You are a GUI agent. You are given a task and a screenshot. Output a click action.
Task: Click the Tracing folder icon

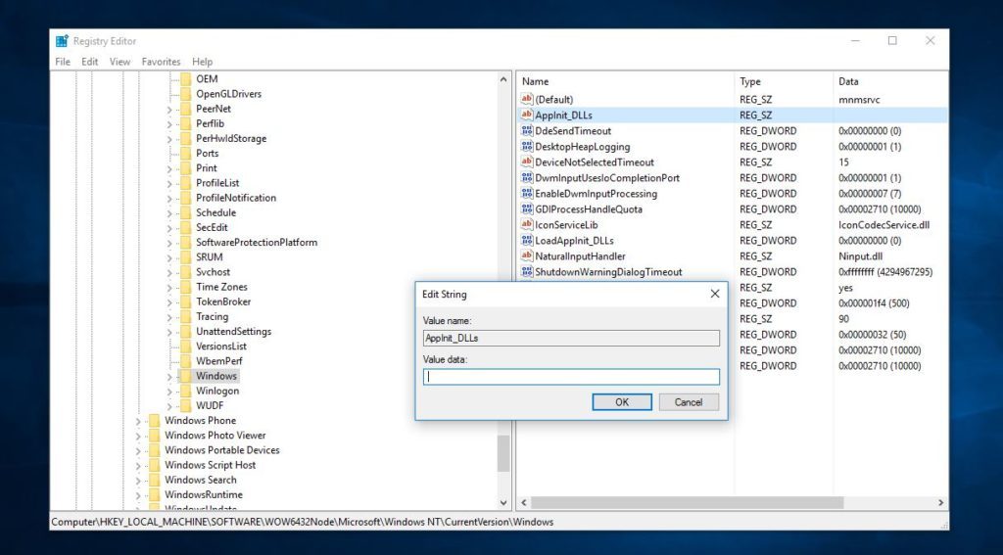(185, 316)
